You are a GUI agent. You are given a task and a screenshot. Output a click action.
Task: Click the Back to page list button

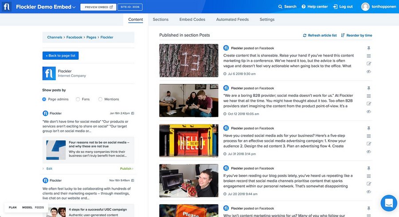click(61, 56)
